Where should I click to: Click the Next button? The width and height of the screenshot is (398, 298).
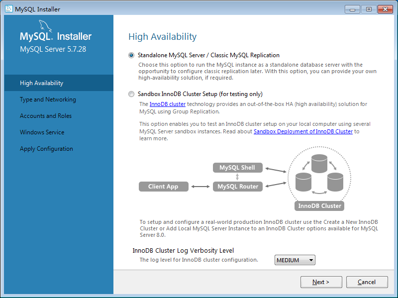pos(321,282)
